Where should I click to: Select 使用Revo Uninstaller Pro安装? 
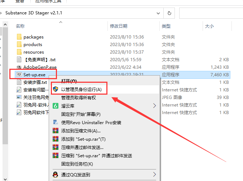tap(91, 122)
